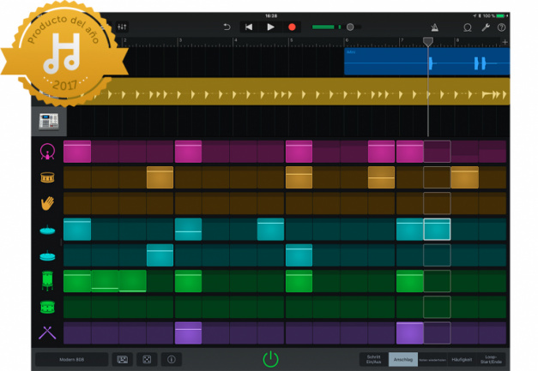This screenshot has width=538, height=371.
Task: Switch to Häufigkeit mode
Action: (x=462, y=359)
